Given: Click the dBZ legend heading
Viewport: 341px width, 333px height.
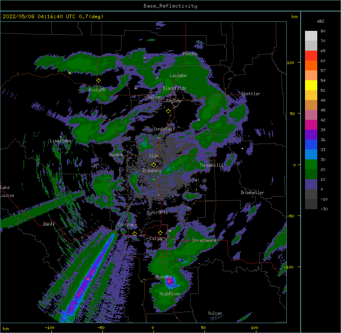Looking at the screenshot, I should point(320,21).
